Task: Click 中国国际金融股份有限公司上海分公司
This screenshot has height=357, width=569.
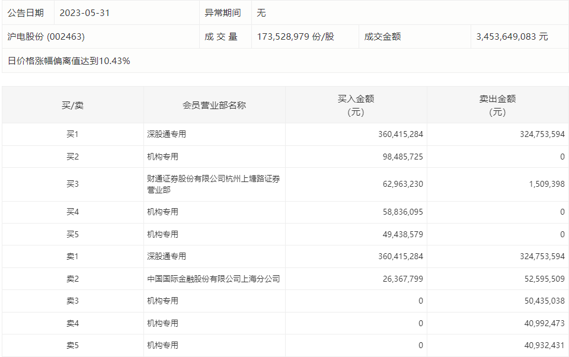Action: click(213, 279)
